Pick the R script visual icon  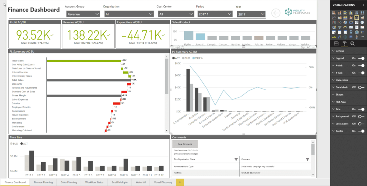[x=351, y=31]
